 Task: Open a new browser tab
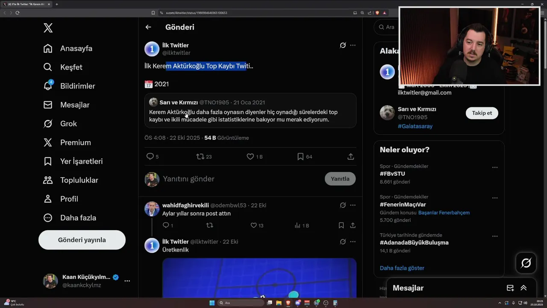56,4
